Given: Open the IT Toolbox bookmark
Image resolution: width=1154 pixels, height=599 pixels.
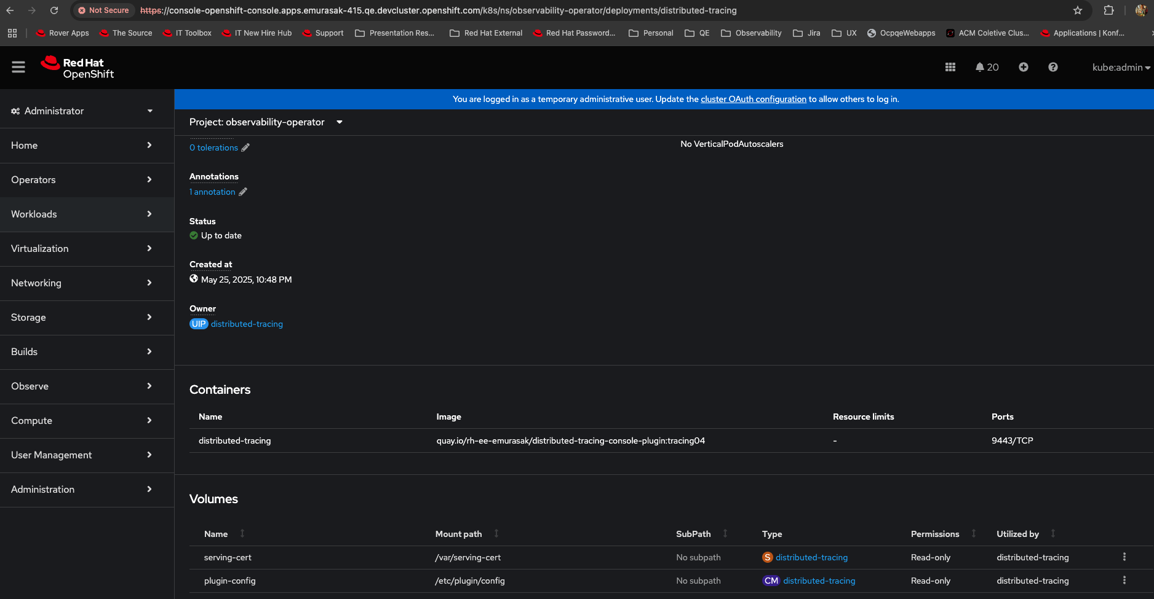Looking at the screenshot, I should click(187, 33).
